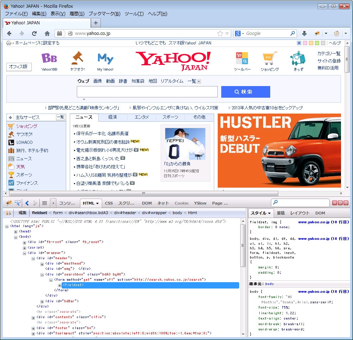Switch to the YSlow tab
The image size is (353, 340).
point(200,203)
